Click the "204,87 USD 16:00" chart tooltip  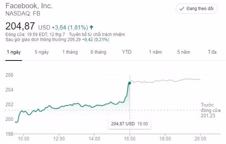130,123
